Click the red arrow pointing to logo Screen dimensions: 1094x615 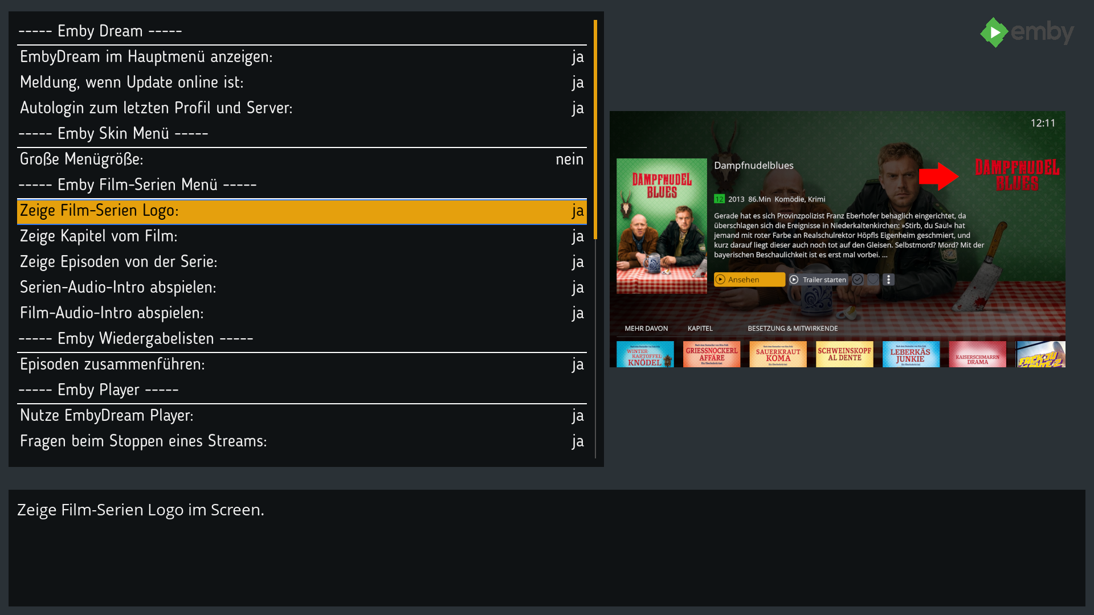pos(938,176)
